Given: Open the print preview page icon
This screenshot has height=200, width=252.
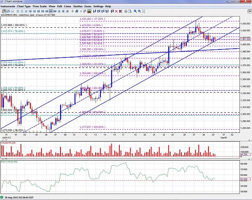Looking at the screenshot, I should point(130,11).
